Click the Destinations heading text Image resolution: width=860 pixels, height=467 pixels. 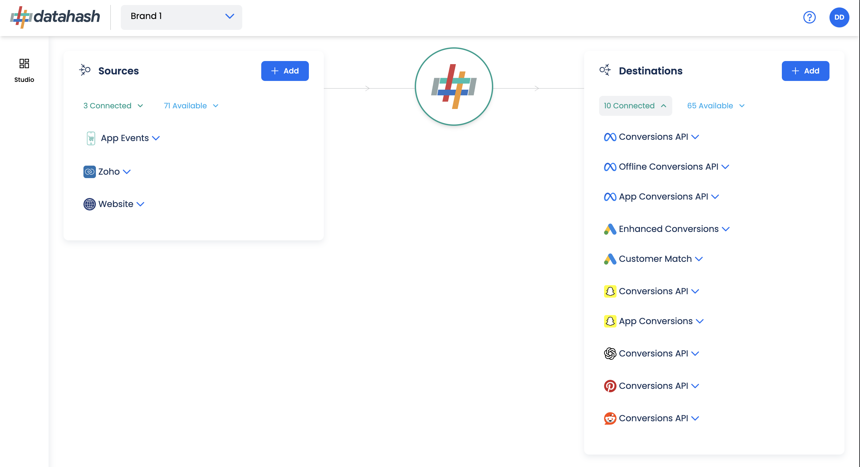click(651, 71)
